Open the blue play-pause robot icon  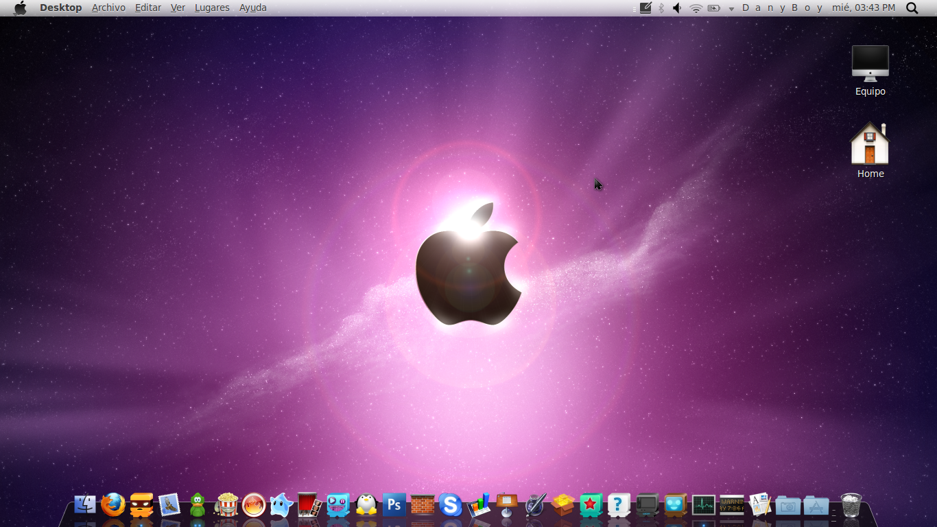[338, 505]
